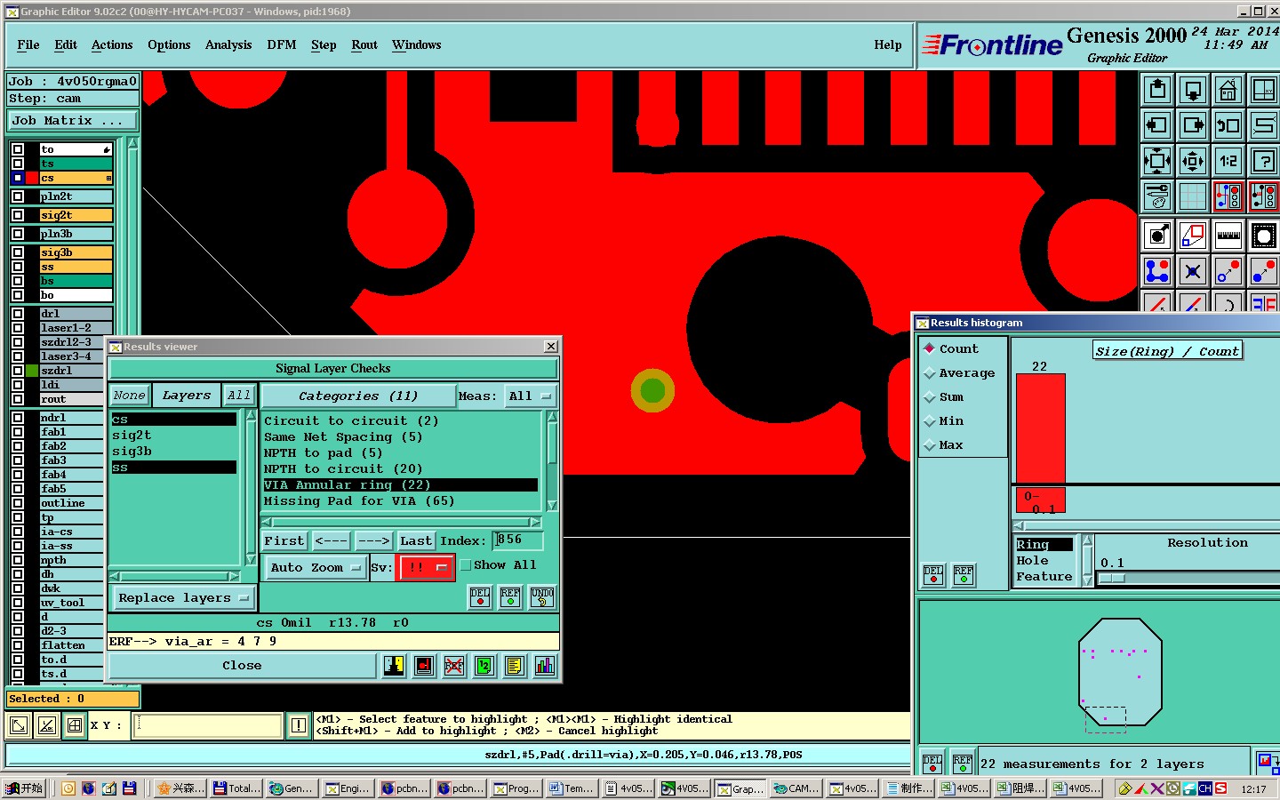Image resolution: width=1280 pixels, height=800 pixels.
Task: Click the Close button in Results viewer
Action: [242, 665]
